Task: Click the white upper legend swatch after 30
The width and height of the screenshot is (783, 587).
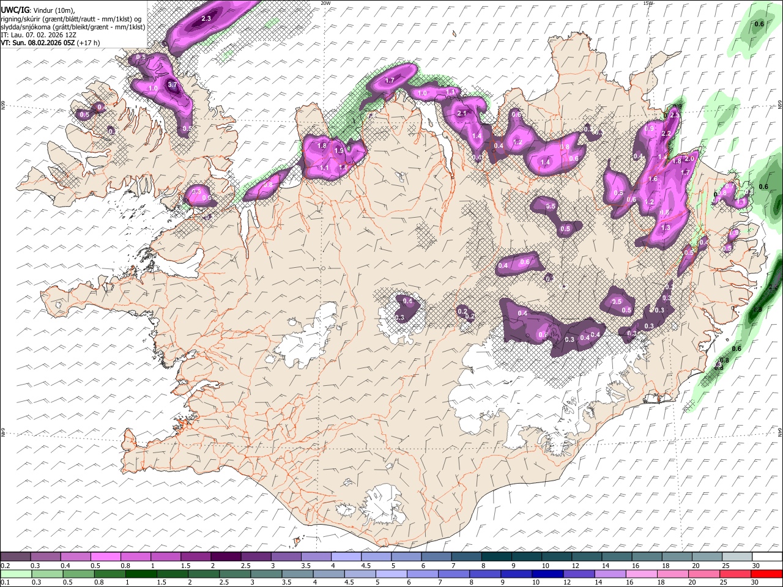Action: 767,556
